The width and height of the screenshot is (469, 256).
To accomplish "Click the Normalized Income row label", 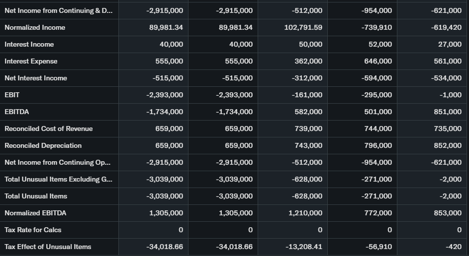I will pos(35,27).
